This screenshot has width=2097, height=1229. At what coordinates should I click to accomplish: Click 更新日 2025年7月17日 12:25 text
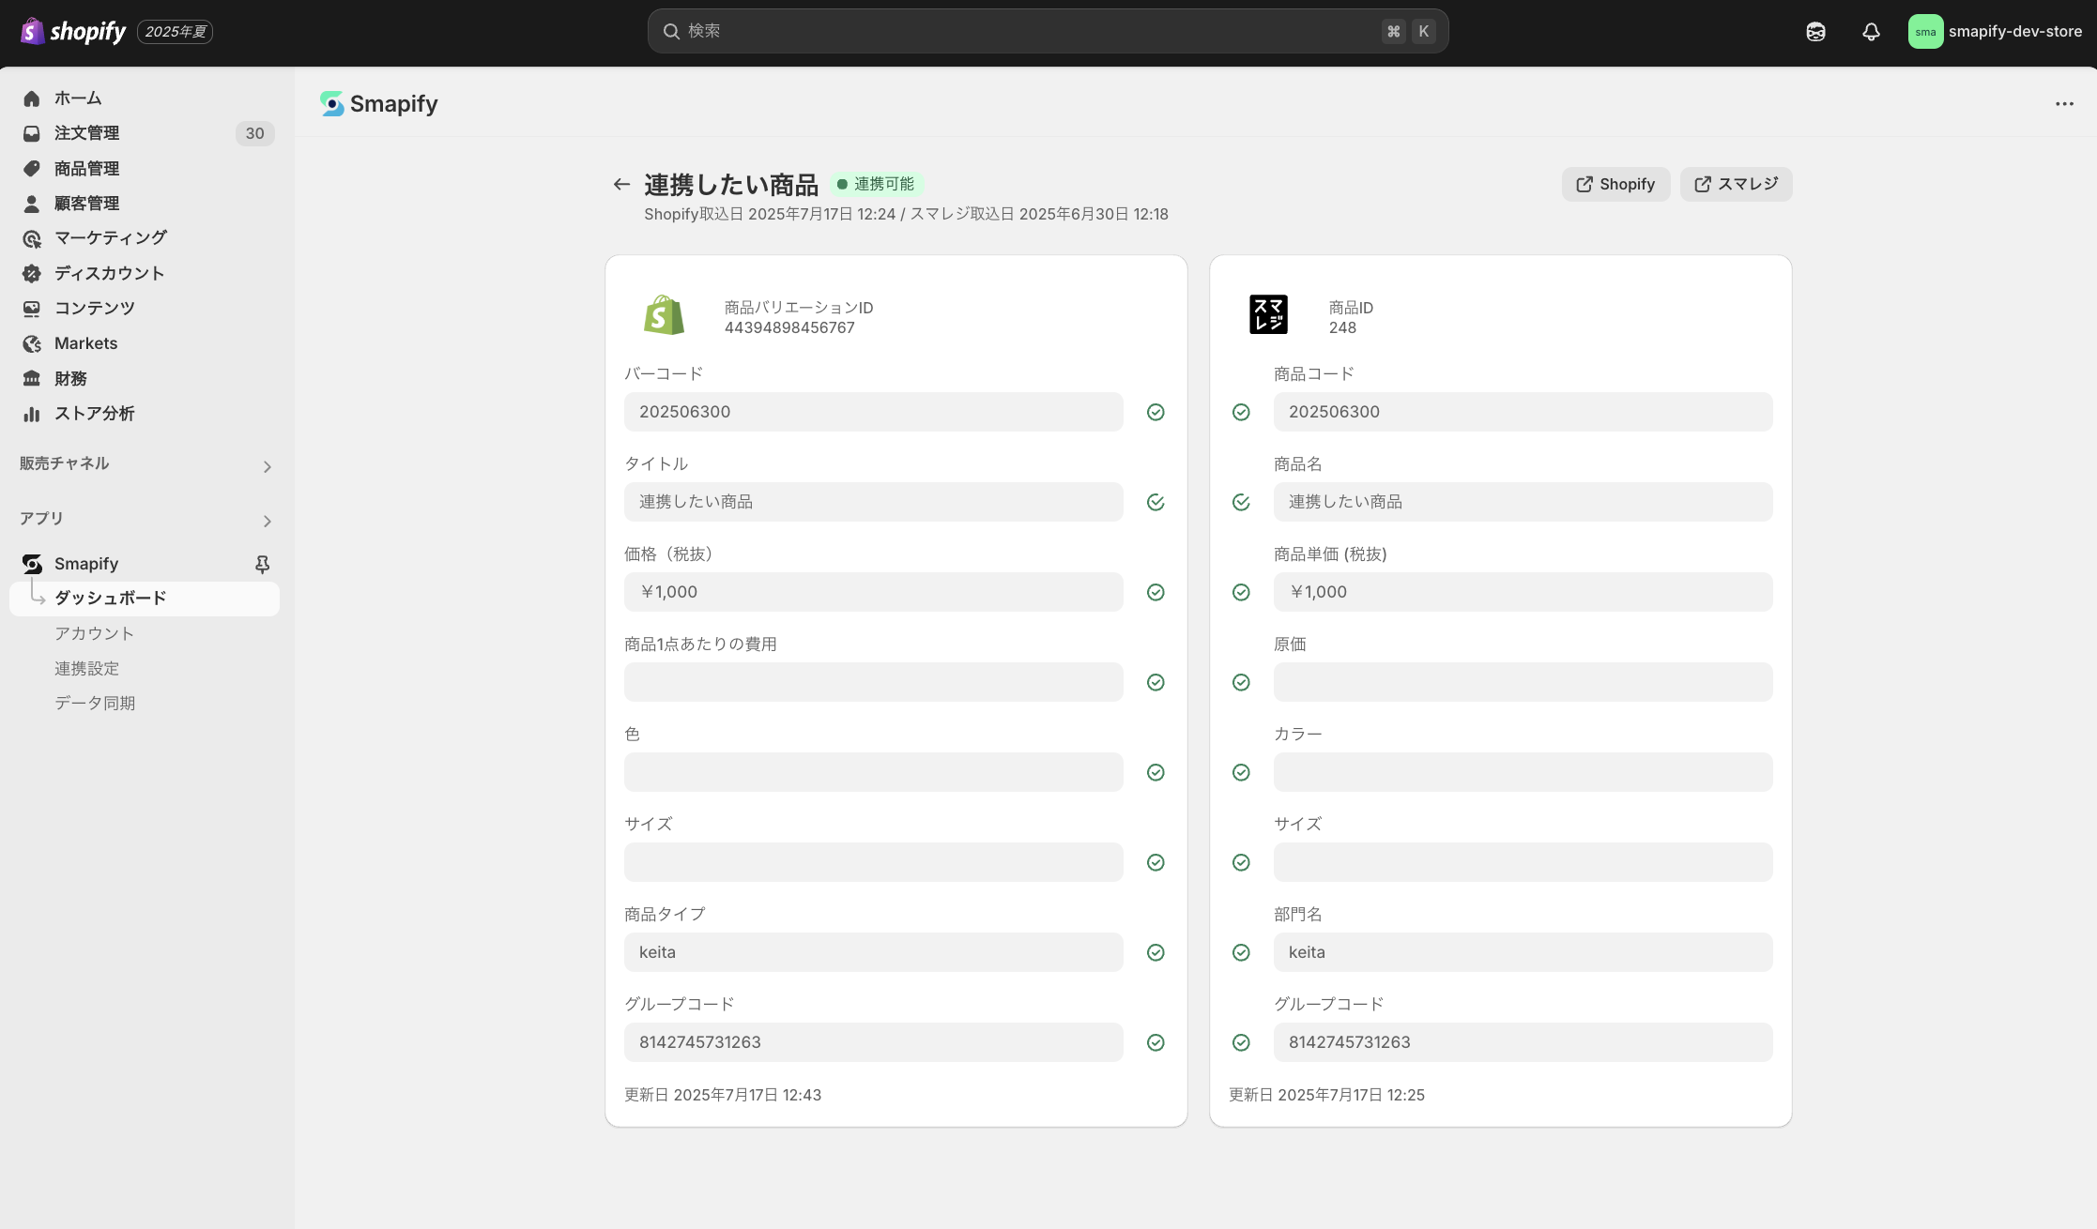(x=1326, y=1095)
